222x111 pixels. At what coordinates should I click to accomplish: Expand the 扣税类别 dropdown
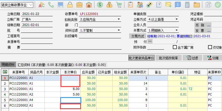coord(119,19)
